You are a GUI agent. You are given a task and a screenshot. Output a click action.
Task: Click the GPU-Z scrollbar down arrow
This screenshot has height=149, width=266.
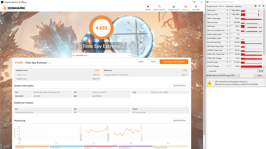[x=264, y=68]
